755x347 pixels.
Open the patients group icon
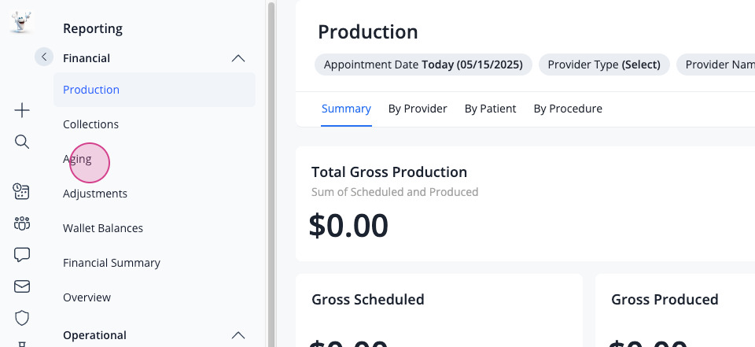22,223
